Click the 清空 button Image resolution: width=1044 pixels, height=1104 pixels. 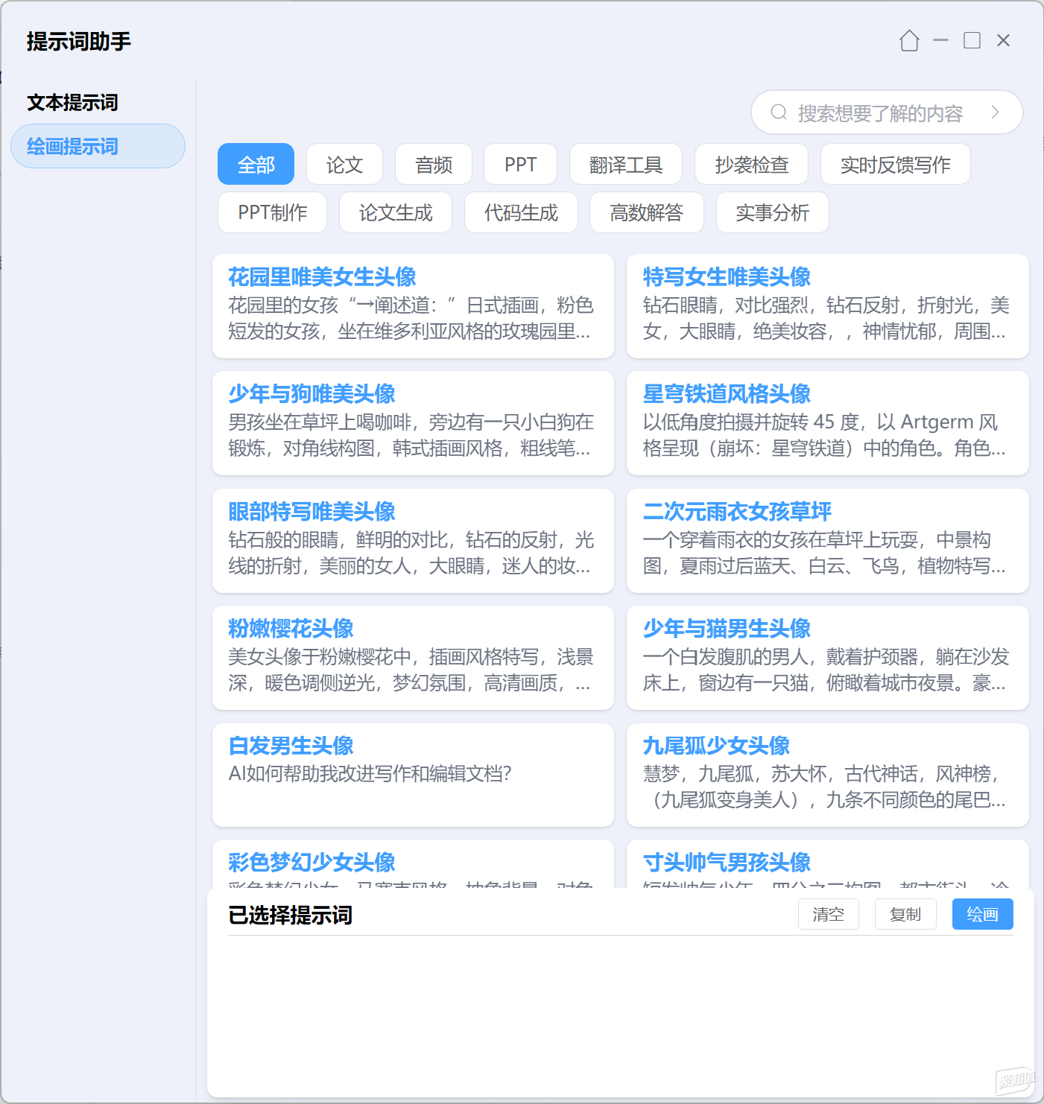pyautogui.click(x=828, y=914)
